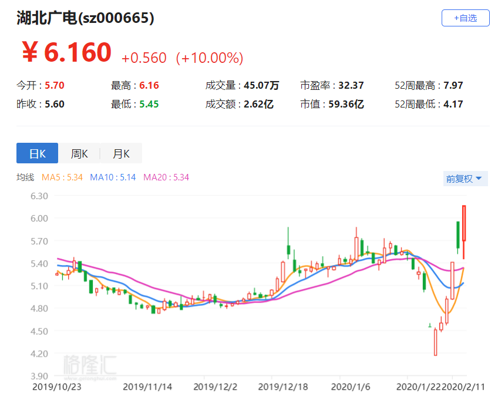Click the 最低 low value 5.45

click(149, 104)
